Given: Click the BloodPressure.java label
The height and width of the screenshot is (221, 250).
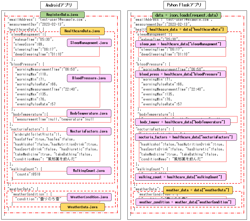Looking at the screenshot, I should click(89, 78).
